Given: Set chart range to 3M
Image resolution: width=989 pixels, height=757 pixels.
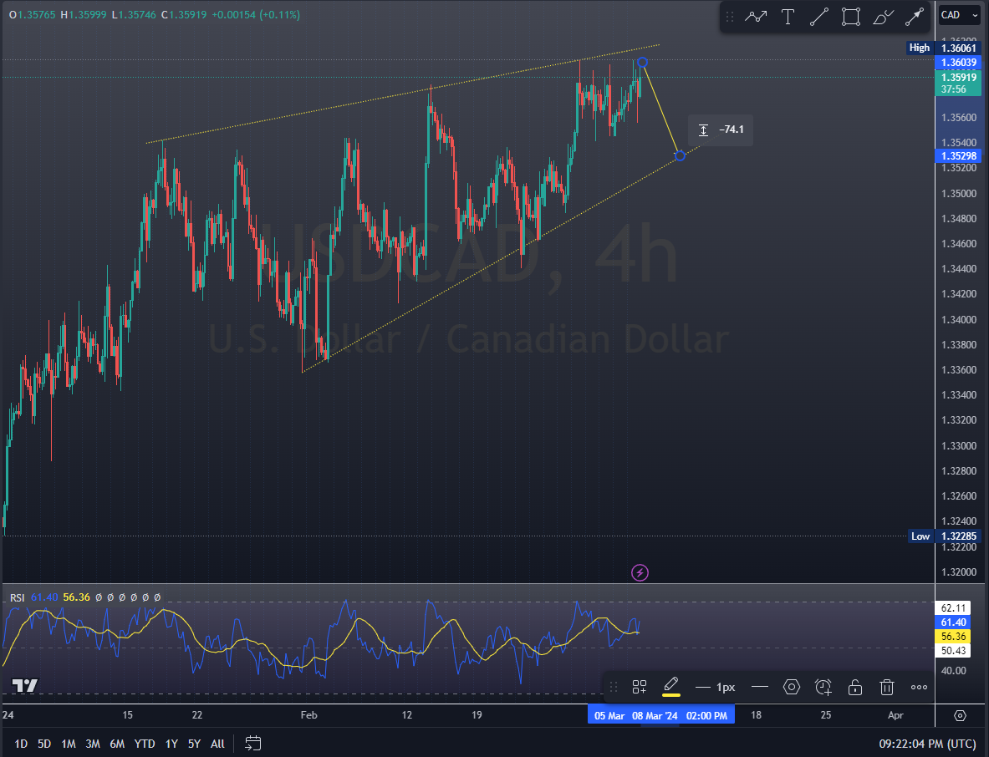Looking at the screenshot, I should click(x=93, y=744).
